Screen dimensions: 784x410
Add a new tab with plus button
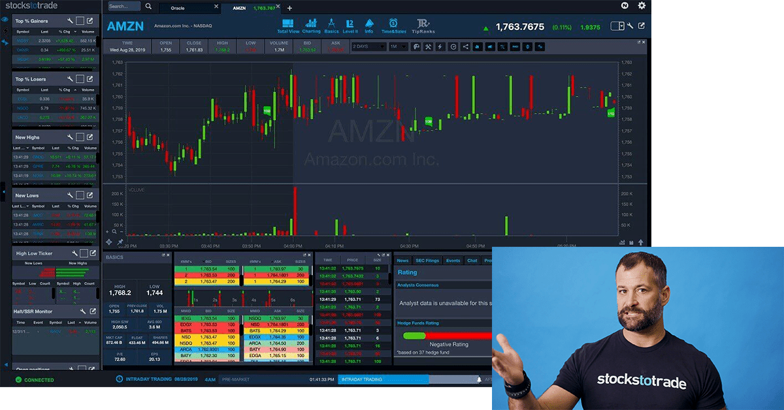coord(289,8)
